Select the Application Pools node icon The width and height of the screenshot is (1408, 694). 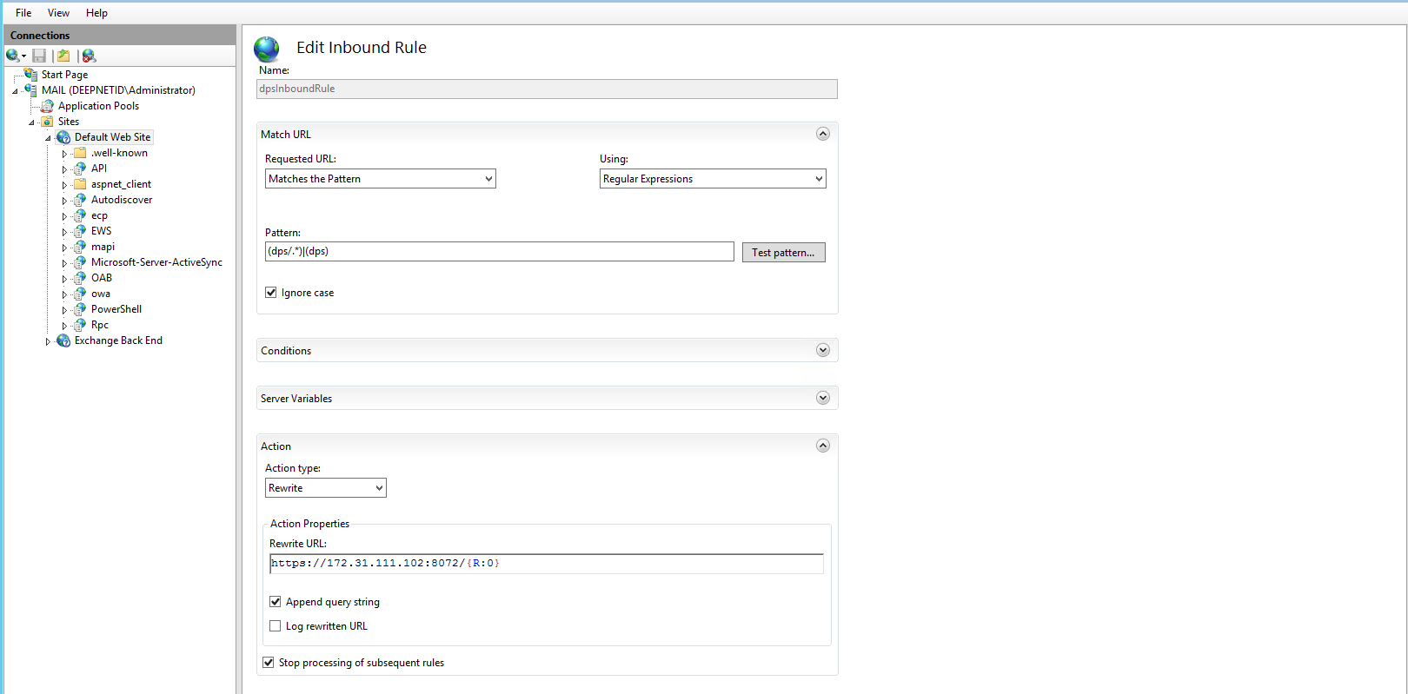point(48,106)
